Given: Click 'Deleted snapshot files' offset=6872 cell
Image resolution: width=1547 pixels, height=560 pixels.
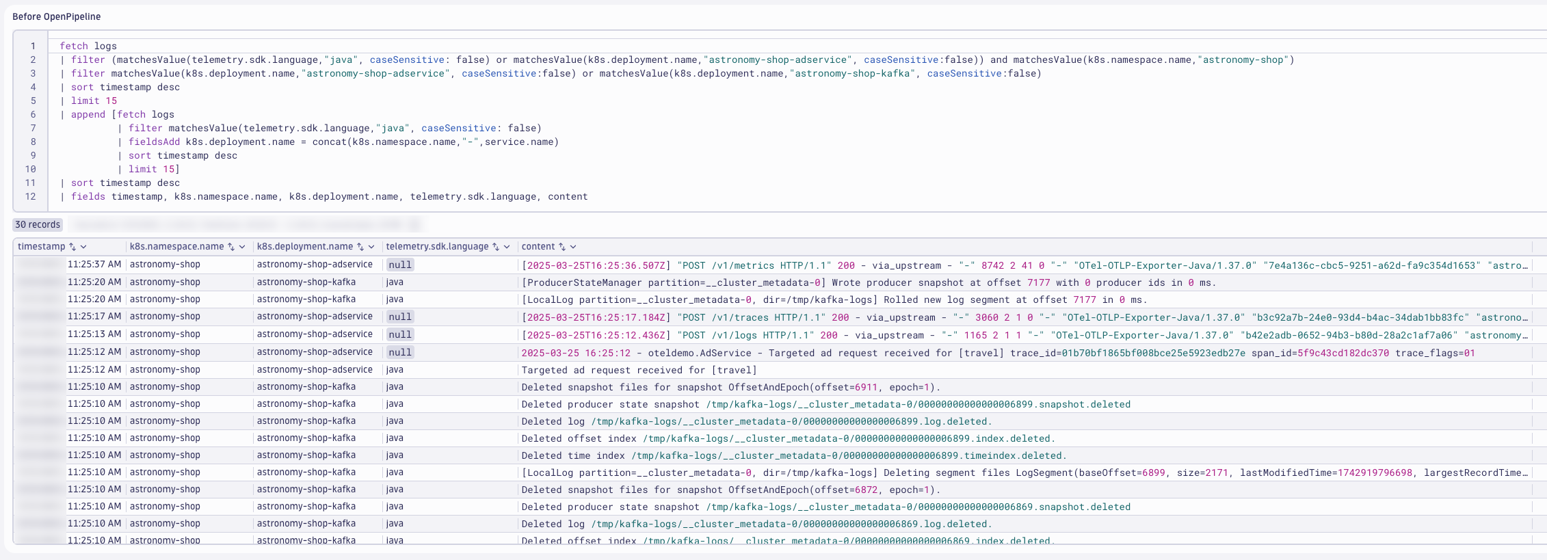Looking at the screenshot, I should (x=1024, y=490).
